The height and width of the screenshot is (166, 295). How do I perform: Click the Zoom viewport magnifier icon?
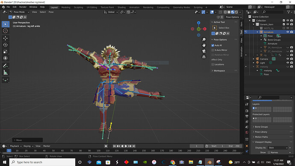[x=204, y=39]
